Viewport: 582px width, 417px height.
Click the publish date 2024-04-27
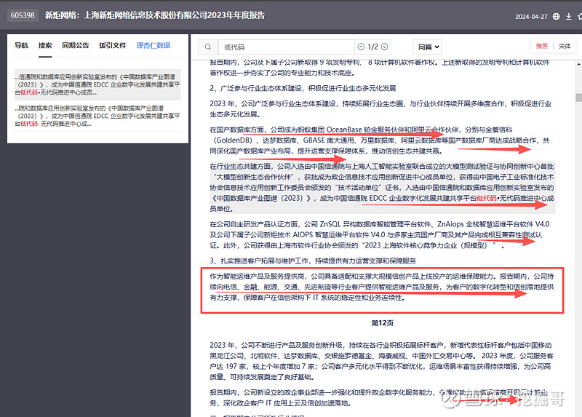[531, 17]
